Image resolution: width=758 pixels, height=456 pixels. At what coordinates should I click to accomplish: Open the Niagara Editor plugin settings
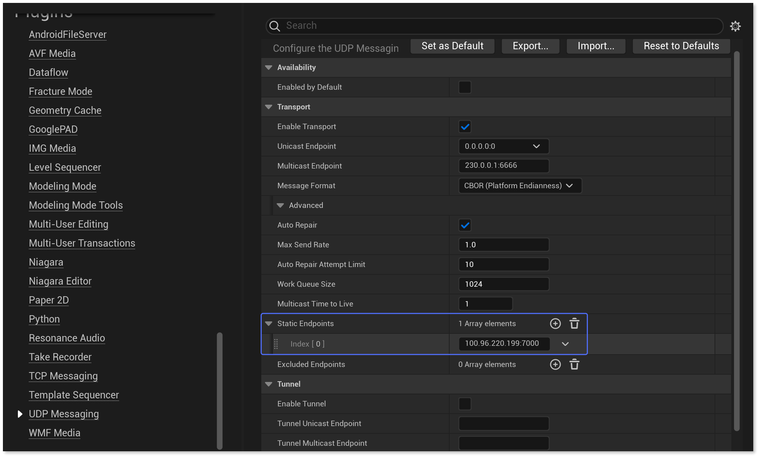(x=60, y=281)
